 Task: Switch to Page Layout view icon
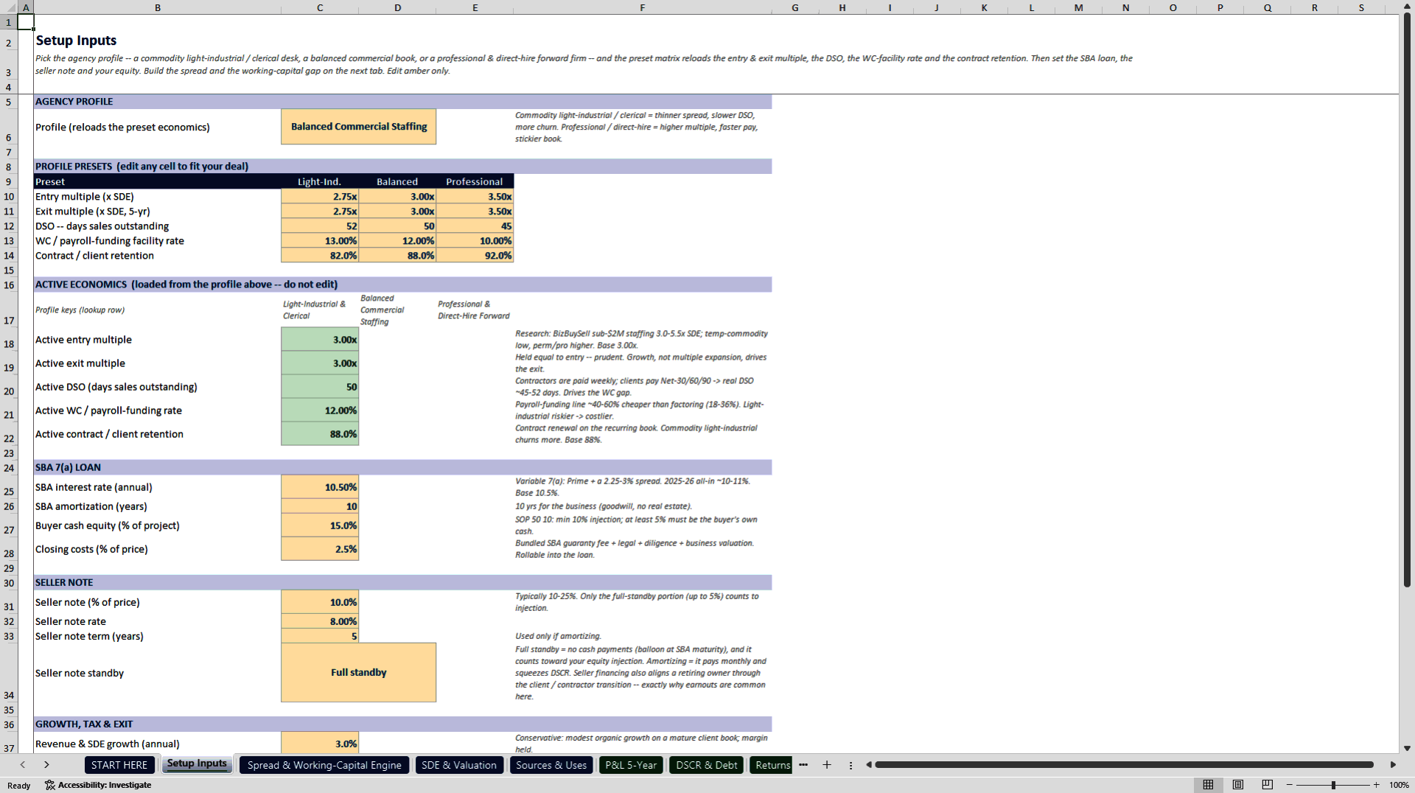tap(1238, 785)
